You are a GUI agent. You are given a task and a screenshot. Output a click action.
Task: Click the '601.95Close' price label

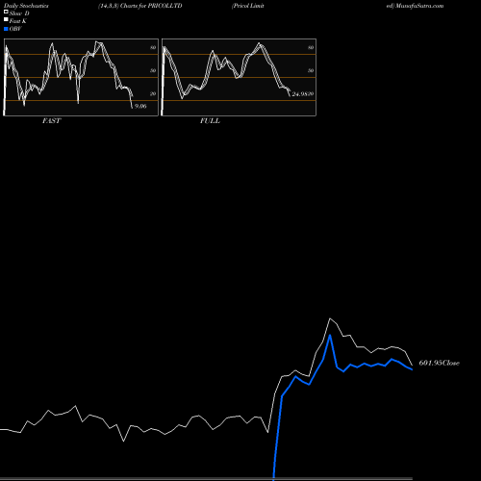[440, 363]
